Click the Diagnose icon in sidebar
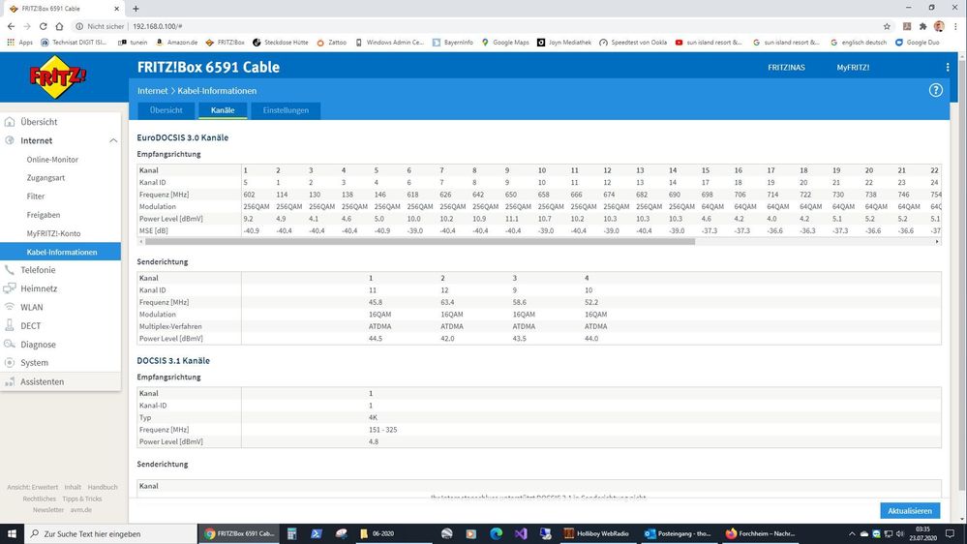 (x=10, y=344)
